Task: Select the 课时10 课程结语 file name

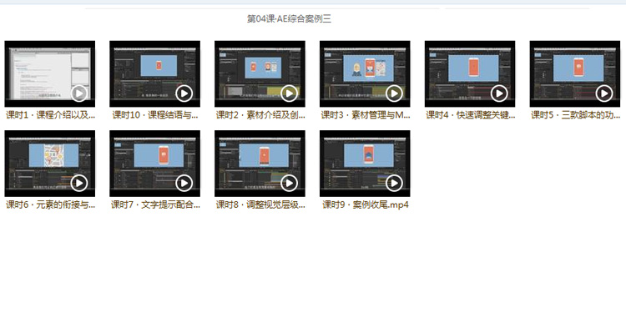Action: tap(155, 115)
